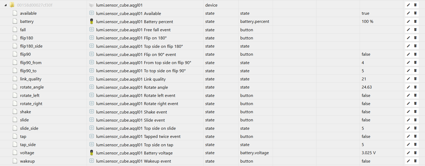
Task: Click the rotate_left false value cell
Action: pyautogui.click(x=366, y=95)
